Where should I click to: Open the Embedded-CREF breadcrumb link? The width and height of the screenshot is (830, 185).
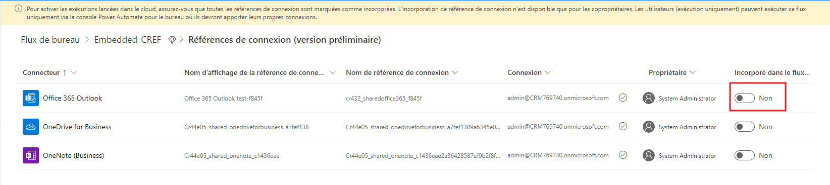pyautogui.click(x=127, y=40)
